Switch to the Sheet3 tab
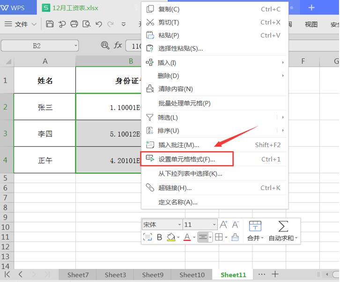340x282 pixels. 115,275
